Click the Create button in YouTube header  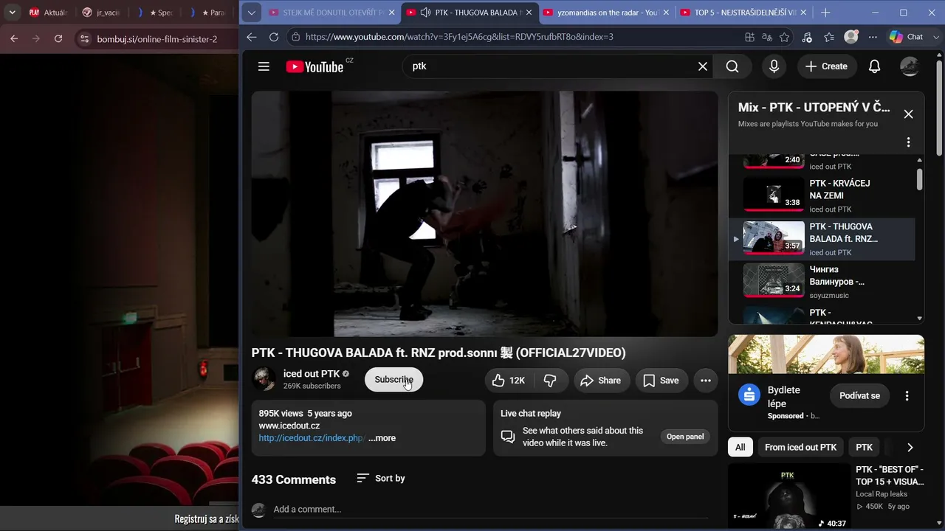point(827,66)
